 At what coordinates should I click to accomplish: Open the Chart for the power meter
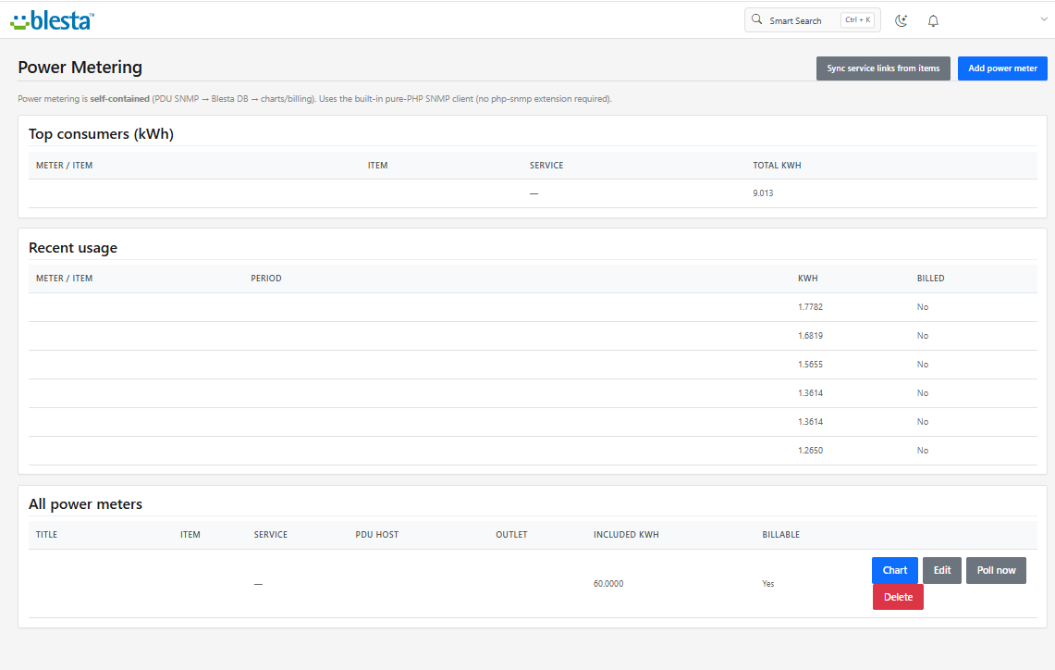(895, 570)
